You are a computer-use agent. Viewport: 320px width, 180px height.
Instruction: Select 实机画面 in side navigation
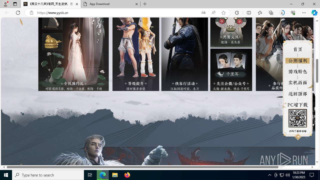click(297, 83)
